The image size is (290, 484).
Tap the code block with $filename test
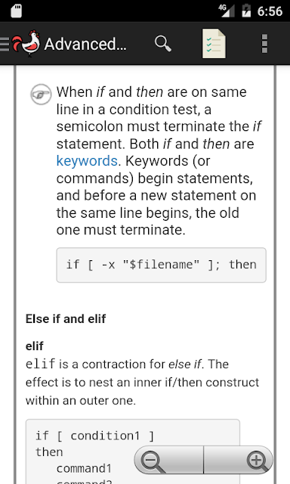point(161,265)
